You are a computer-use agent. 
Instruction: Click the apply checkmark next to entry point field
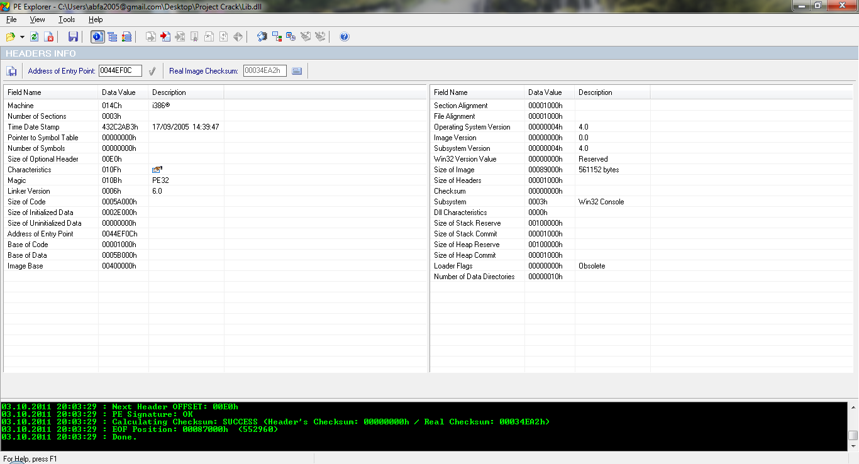tap(152, 71)
